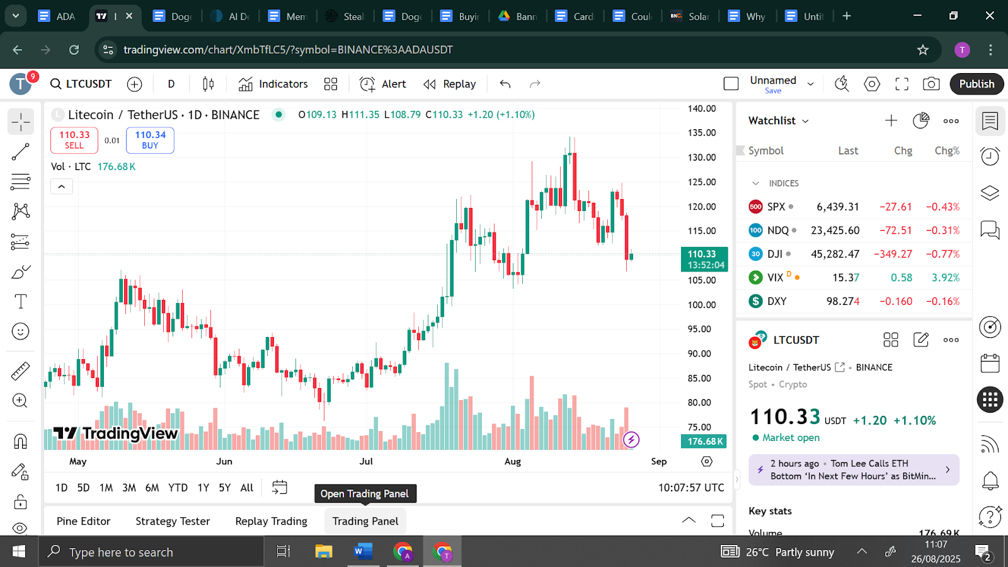Click the 110.34 BUY button
This screenshot has width=1008, height=567.
pyautogui.click(x=150, y=140)
